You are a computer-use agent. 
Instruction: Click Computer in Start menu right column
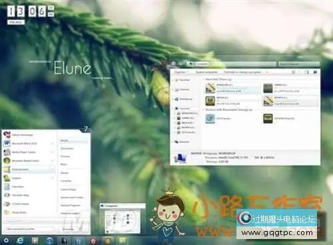66,181
